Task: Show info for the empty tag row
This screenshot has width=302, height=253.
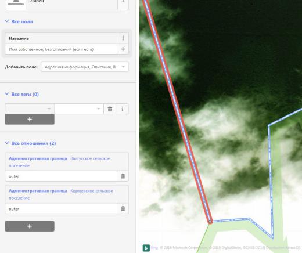Action: tap(122, 109)
